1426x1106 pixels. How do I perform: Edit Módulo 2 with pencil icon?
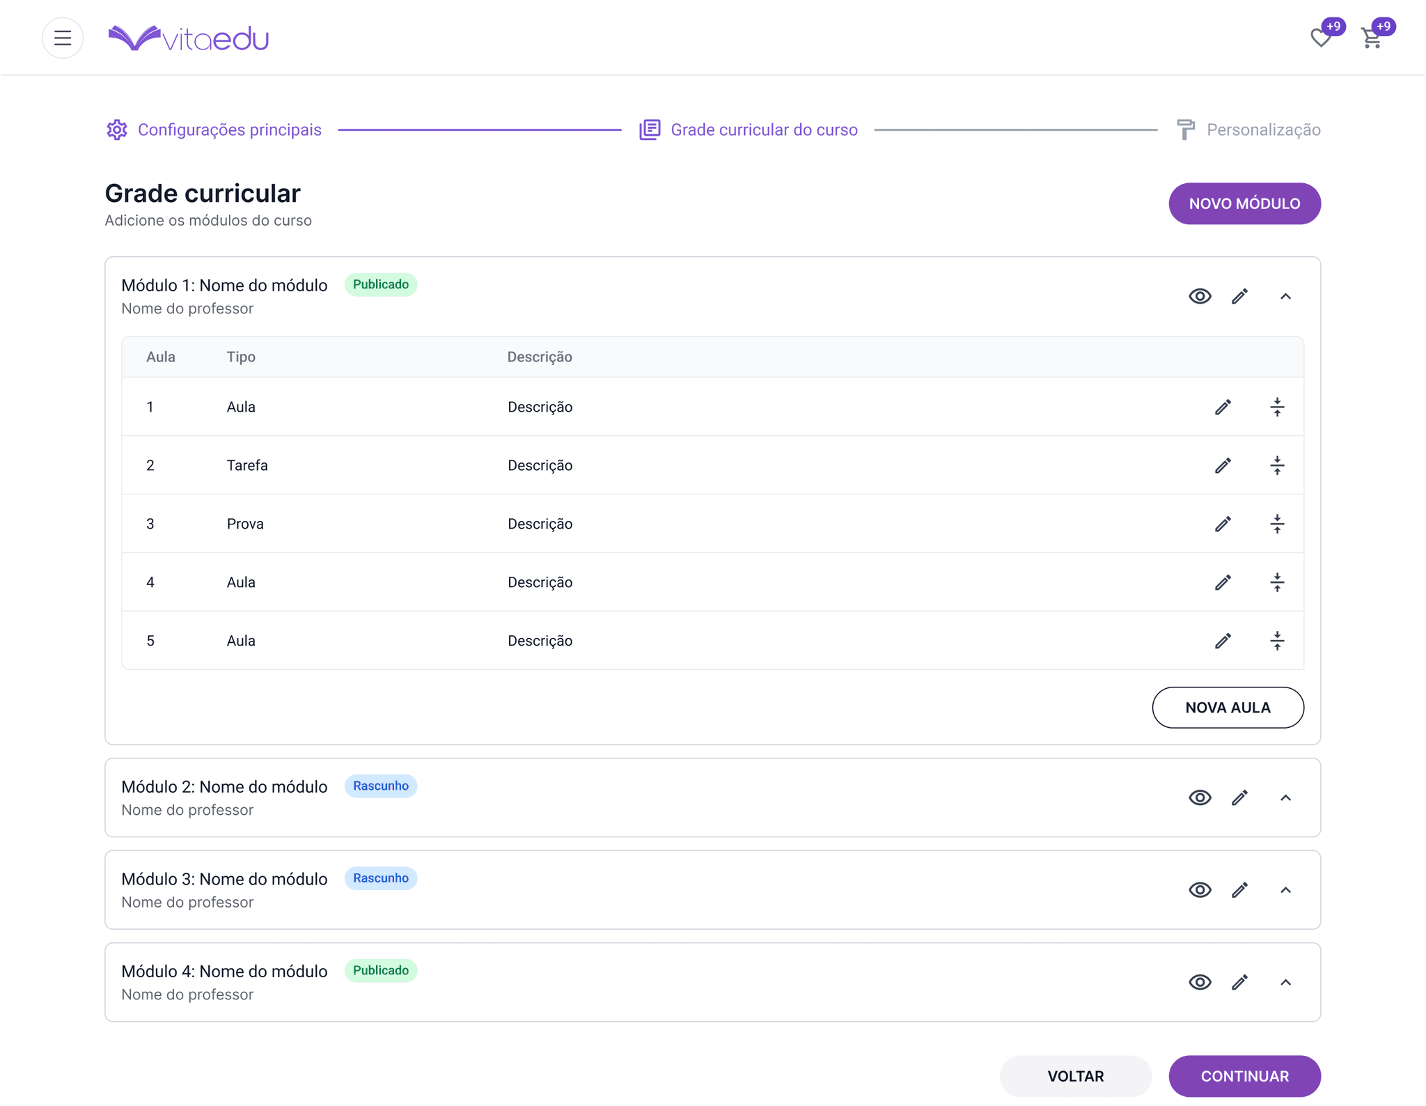coord(1239,797)
